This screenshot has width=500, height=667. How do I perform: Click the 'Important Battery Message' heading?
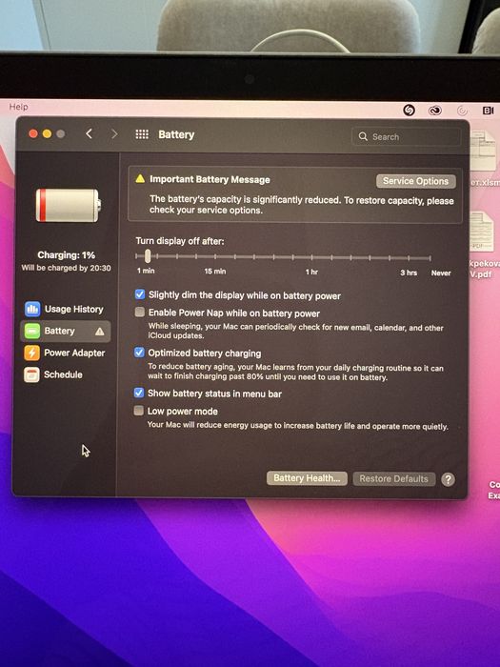210,179
